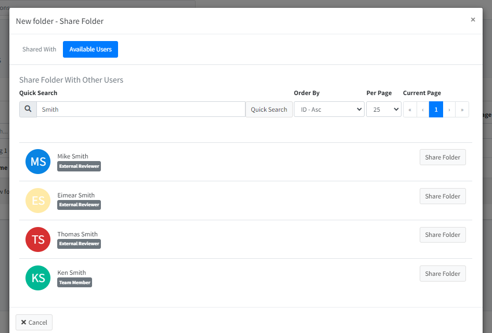Select the Available Users tab
Image resolution: width=492 pixels, height=333 pixels.
pos(90,49)
